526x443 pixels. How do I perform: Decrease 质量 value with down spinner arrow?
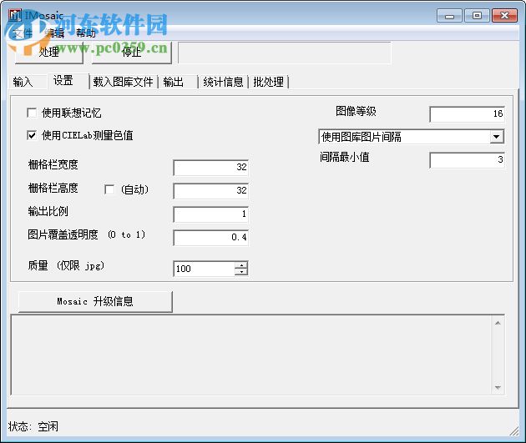click(241, 272)
